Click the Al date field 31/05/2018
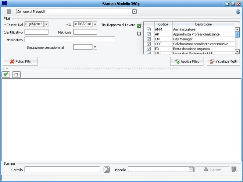Image resolution: width=243 pixels, height=182 pixels. (x=83, y=24)
